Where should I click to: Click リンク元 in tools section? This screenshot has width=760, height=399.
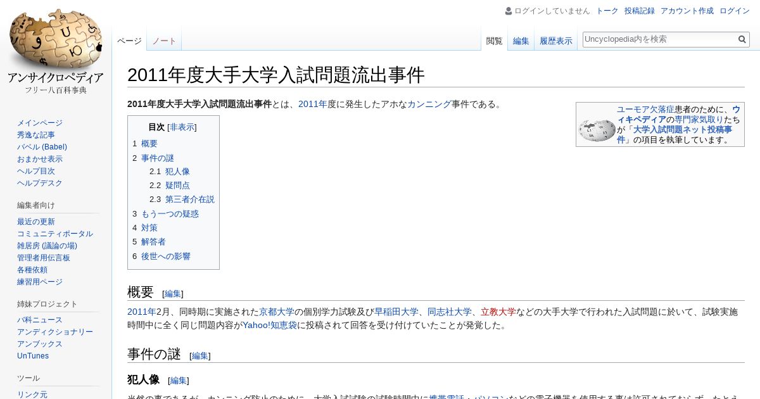click(32, 395)
